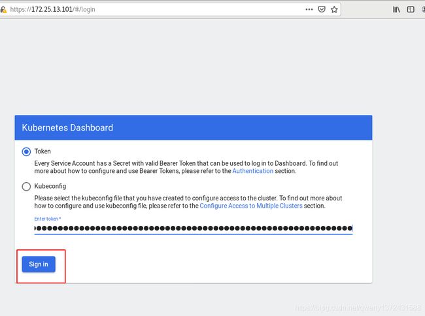Click the Sign in button
425x316 pixels.
39,264
